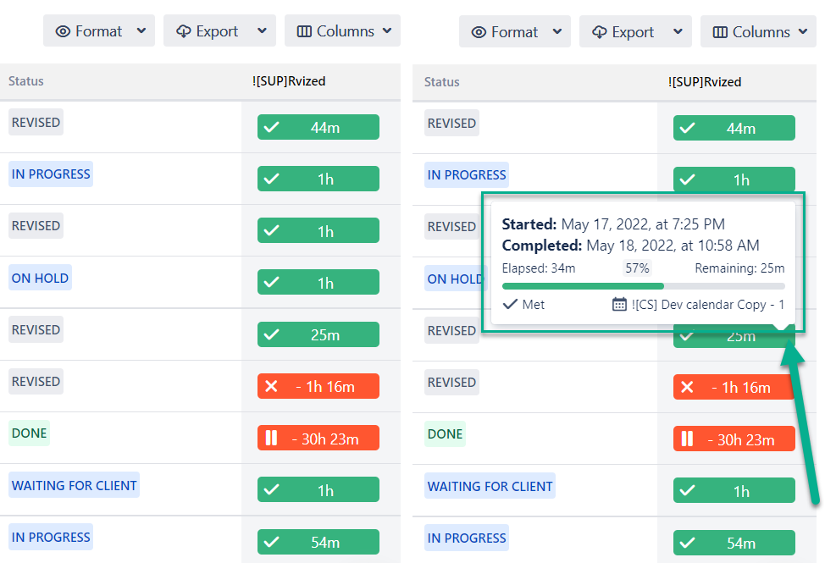Expand the left panel's Export dropdown arrow

[x=262, y=31]
